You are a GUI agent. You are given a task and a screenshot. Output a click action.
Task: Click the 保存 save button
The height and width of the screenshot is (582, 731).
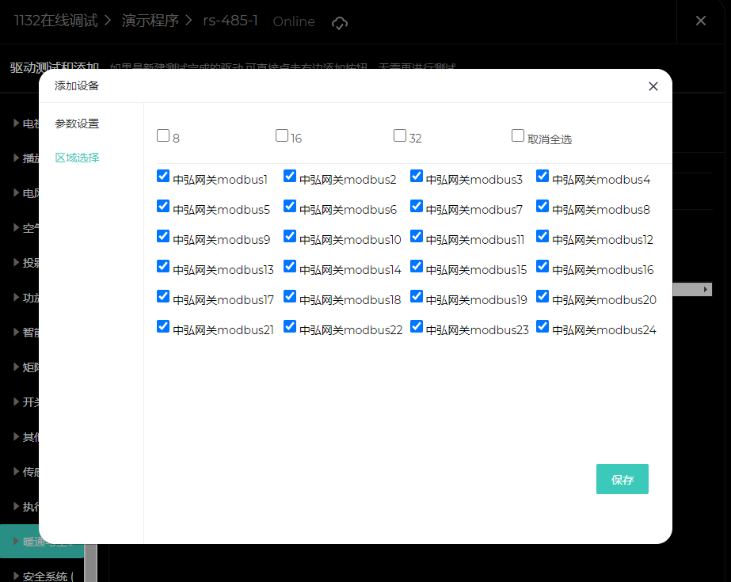point(622,479)
